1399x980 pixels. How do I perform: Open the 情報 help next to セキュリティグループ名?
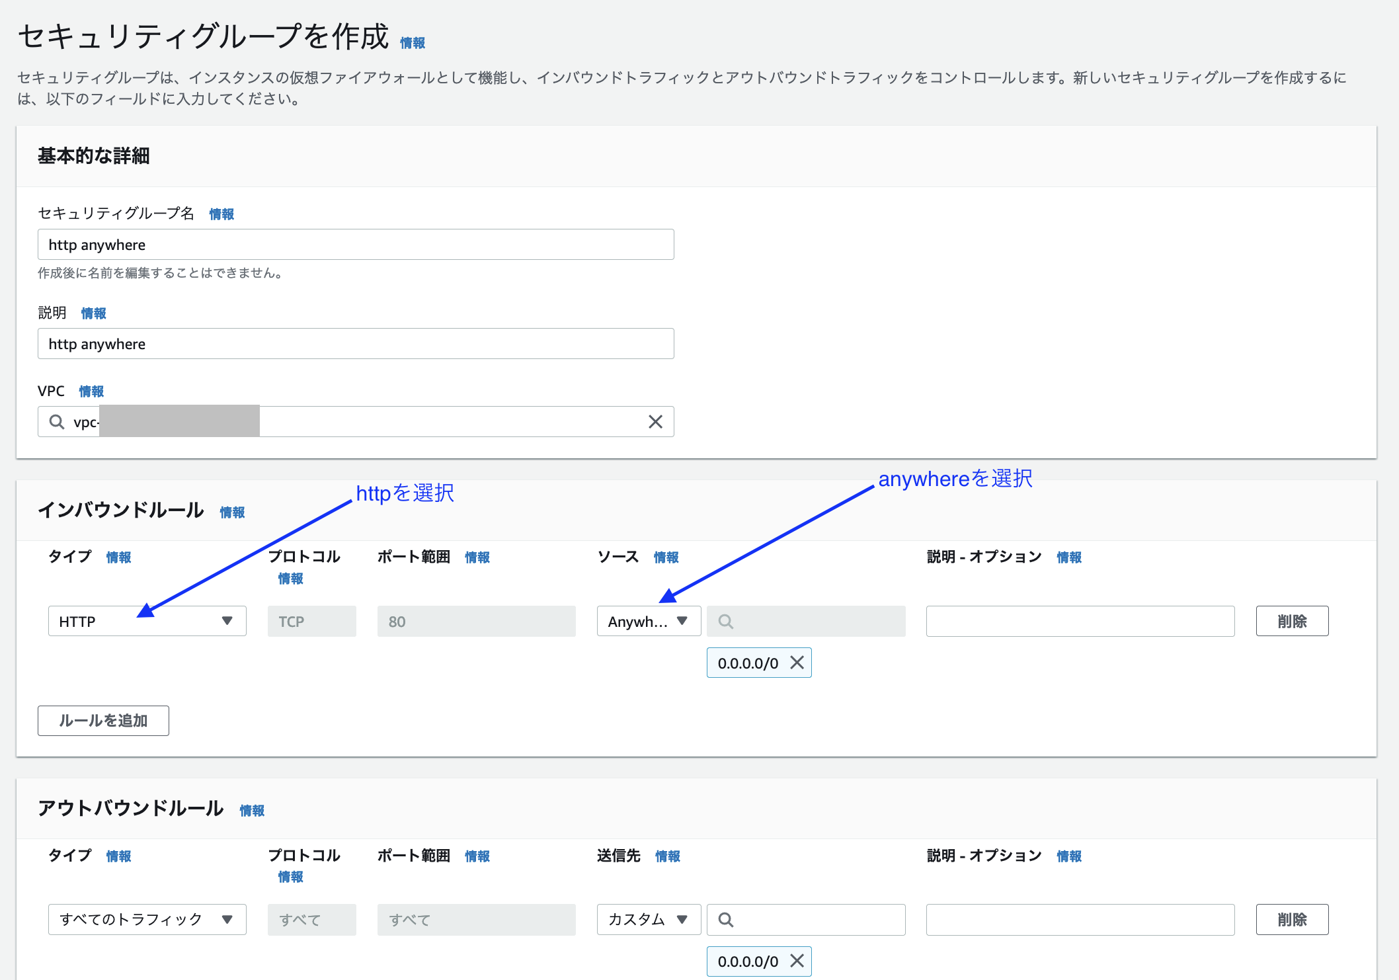coord(221,214)
